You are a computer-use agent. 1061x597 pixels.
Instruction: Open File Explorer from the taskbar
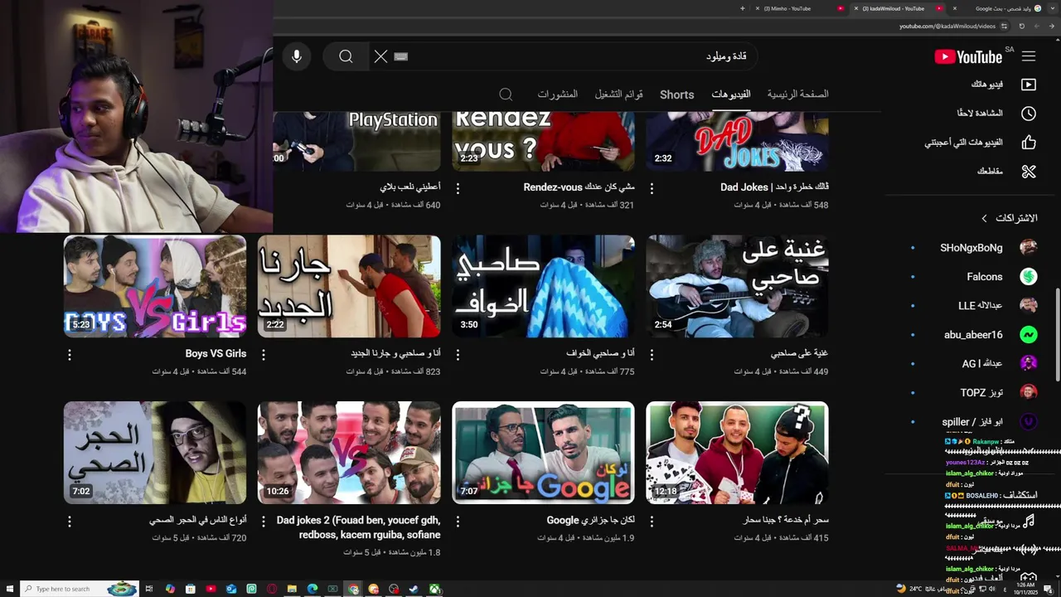(x=292, y=589)
